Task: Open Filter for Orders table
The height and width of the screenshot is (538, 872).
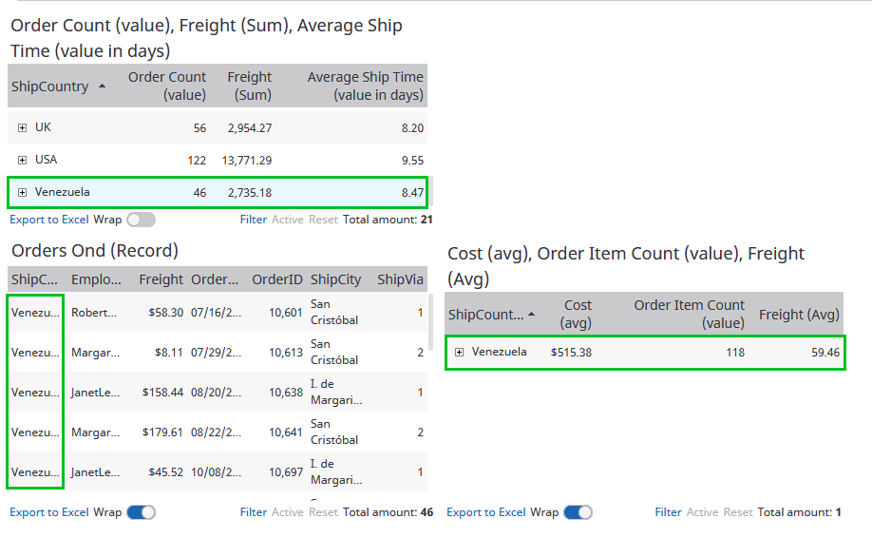Action: point(253,512)
